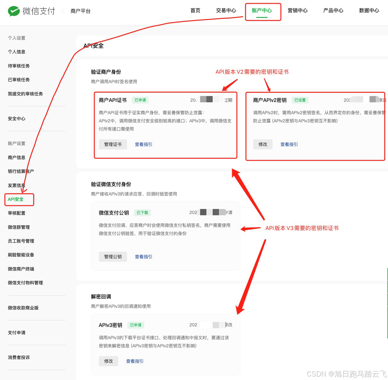Click the 解密回调 section heading
The image size is (388, 380).
click(101, 297)
